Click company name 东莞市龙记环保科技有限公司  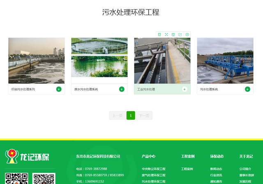point(98,156)
